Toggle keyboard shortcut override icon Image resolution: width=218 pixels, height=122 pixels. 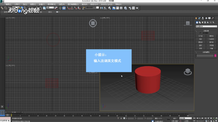pos(64,8)
